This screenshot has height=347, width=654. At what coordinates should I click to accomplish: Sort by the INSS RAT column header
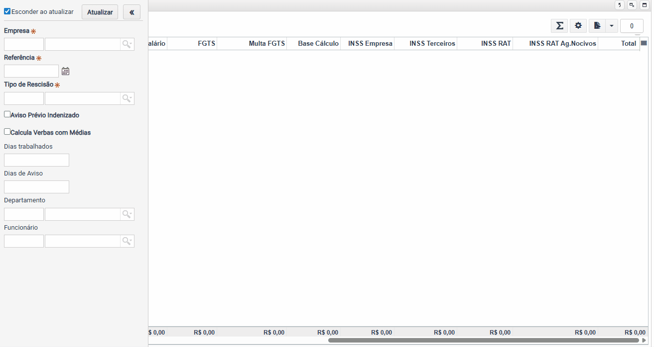pos(485,43)
